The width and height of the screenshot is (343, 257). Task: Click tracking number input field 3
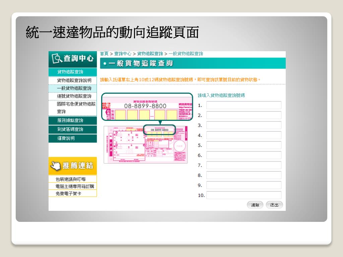(x=244, y=125)
